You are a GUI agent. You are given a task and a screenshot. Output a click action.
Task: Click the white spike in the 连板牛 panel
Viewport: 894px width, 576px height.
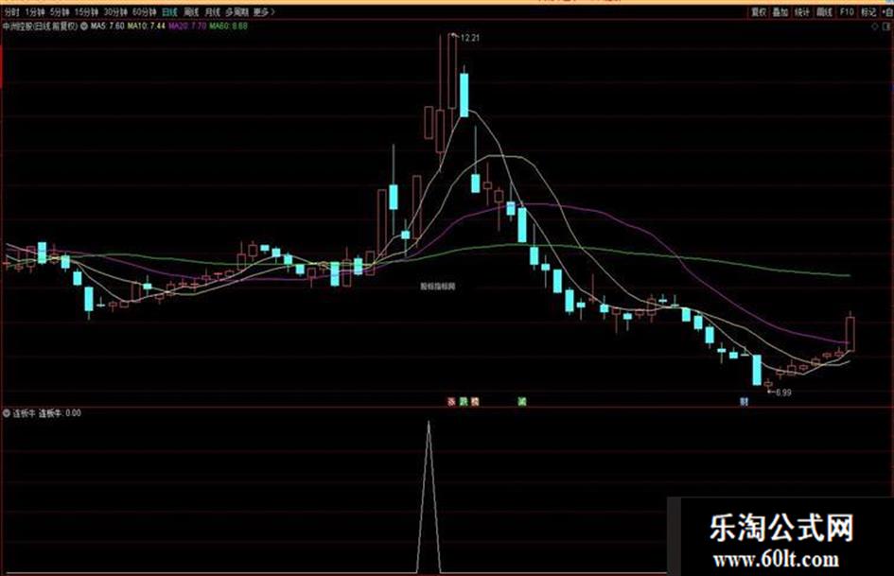(429, 497)
